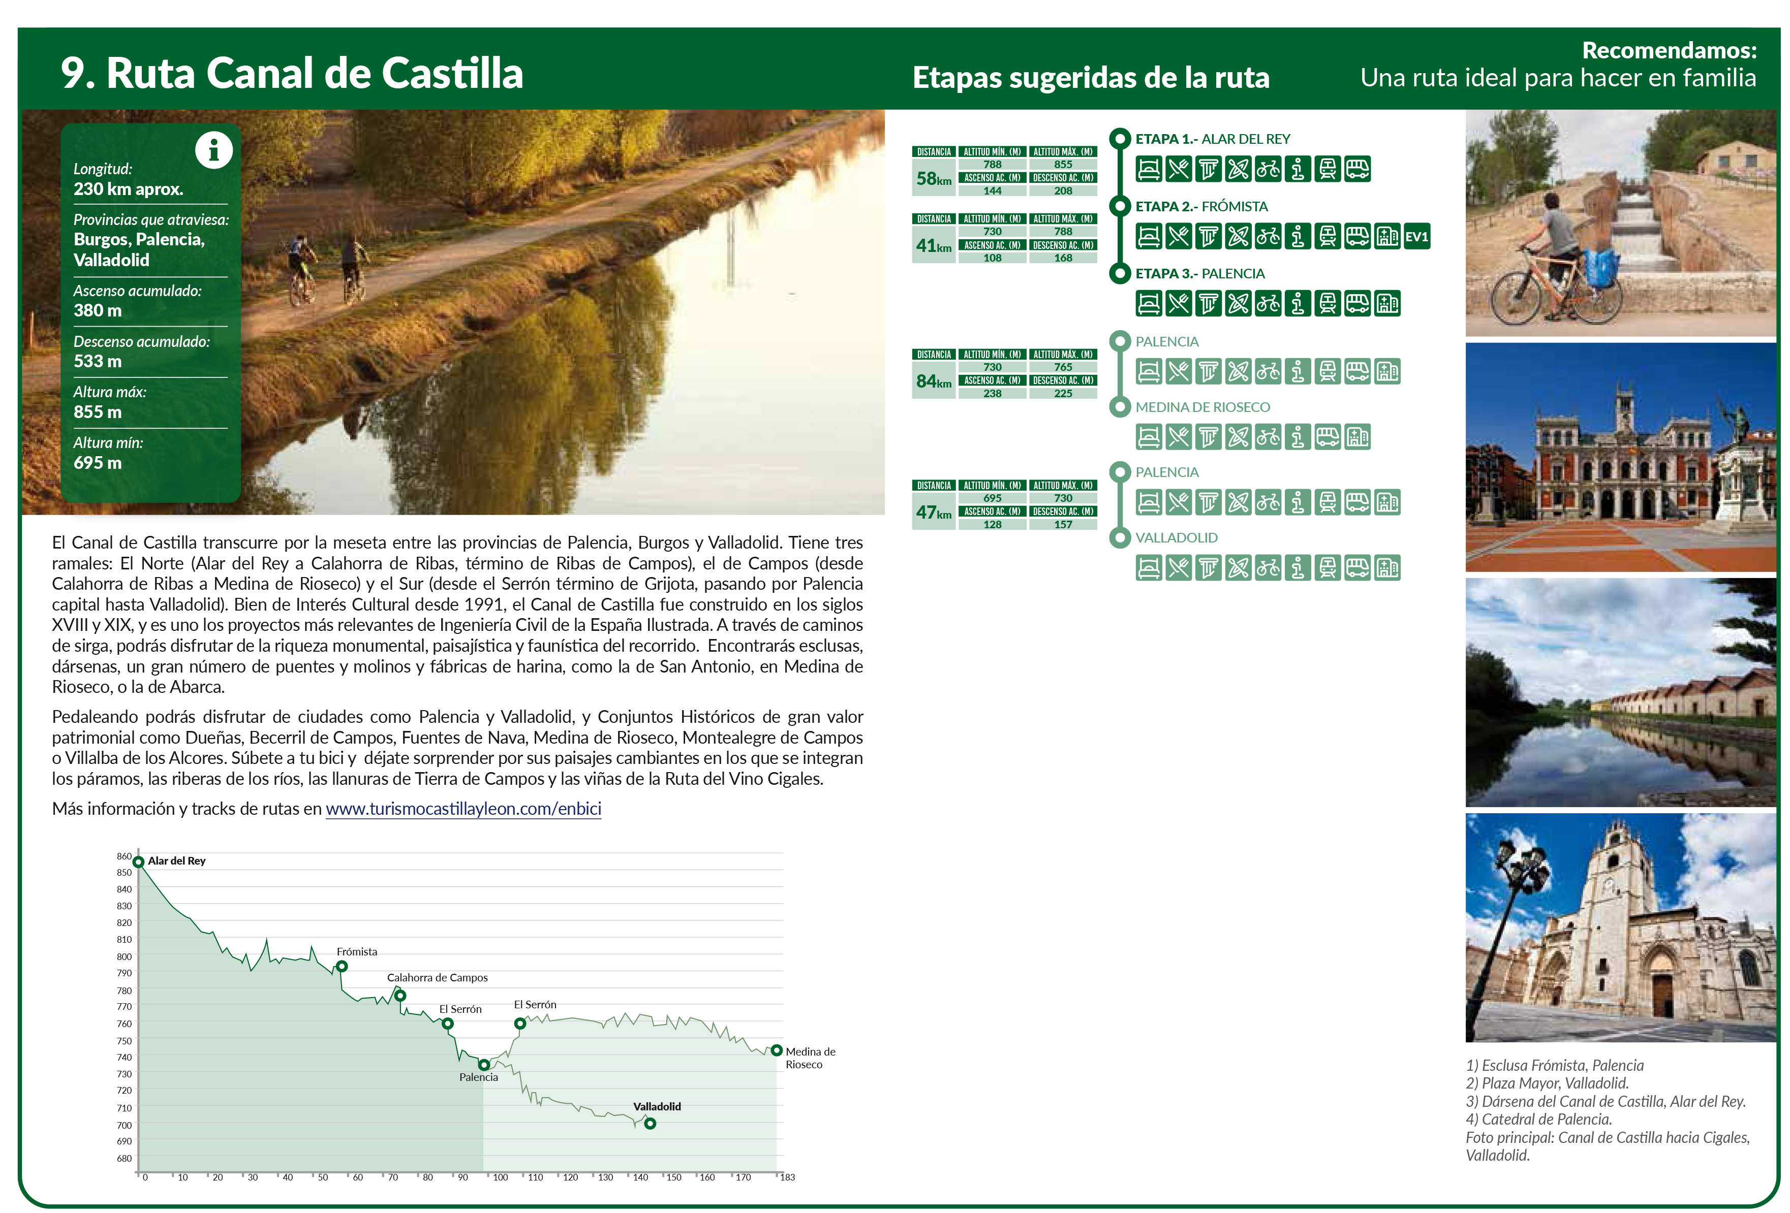The width and height of the screenshot is (1790, 1213).
Task: Click the Alar del Rey marker on elevation chart
Action: (139, 862)
